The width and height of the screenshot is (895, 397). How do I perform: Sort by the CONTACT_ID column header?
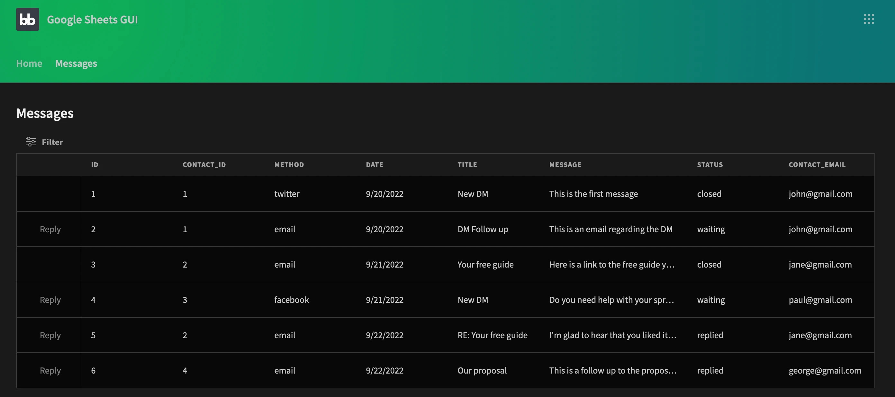[204, 164]
